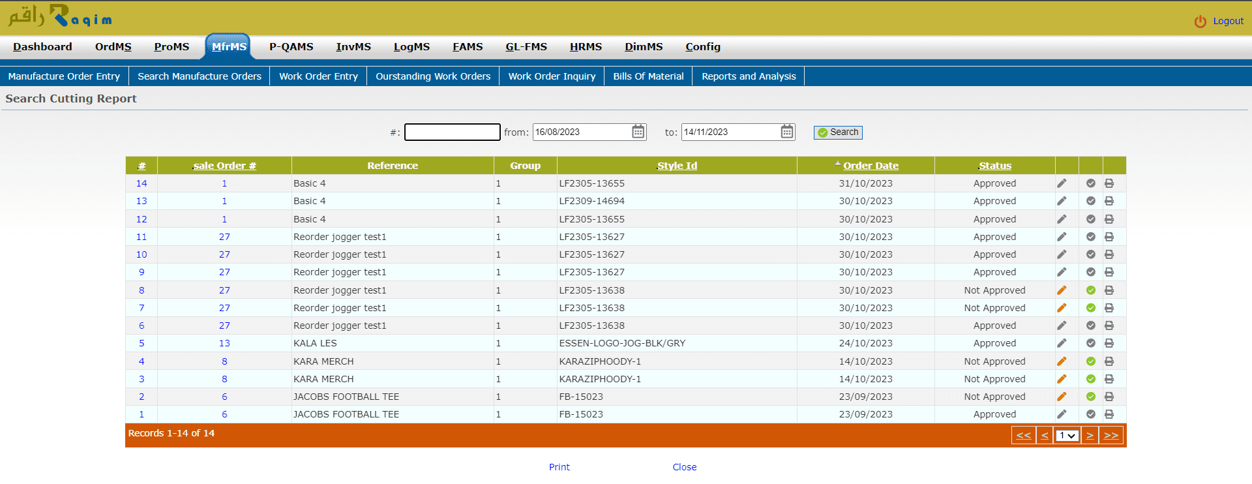Image resolution: width=1252 pixels, height=484 pixels.
Task: Sort table by Order Date column
Action: pos(871,166)
